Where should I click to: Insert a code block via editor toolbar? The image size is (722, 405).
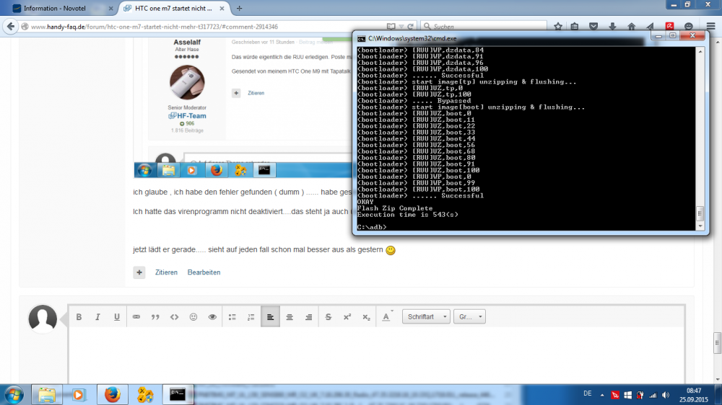pyautogui.click(x=174, y=316)
